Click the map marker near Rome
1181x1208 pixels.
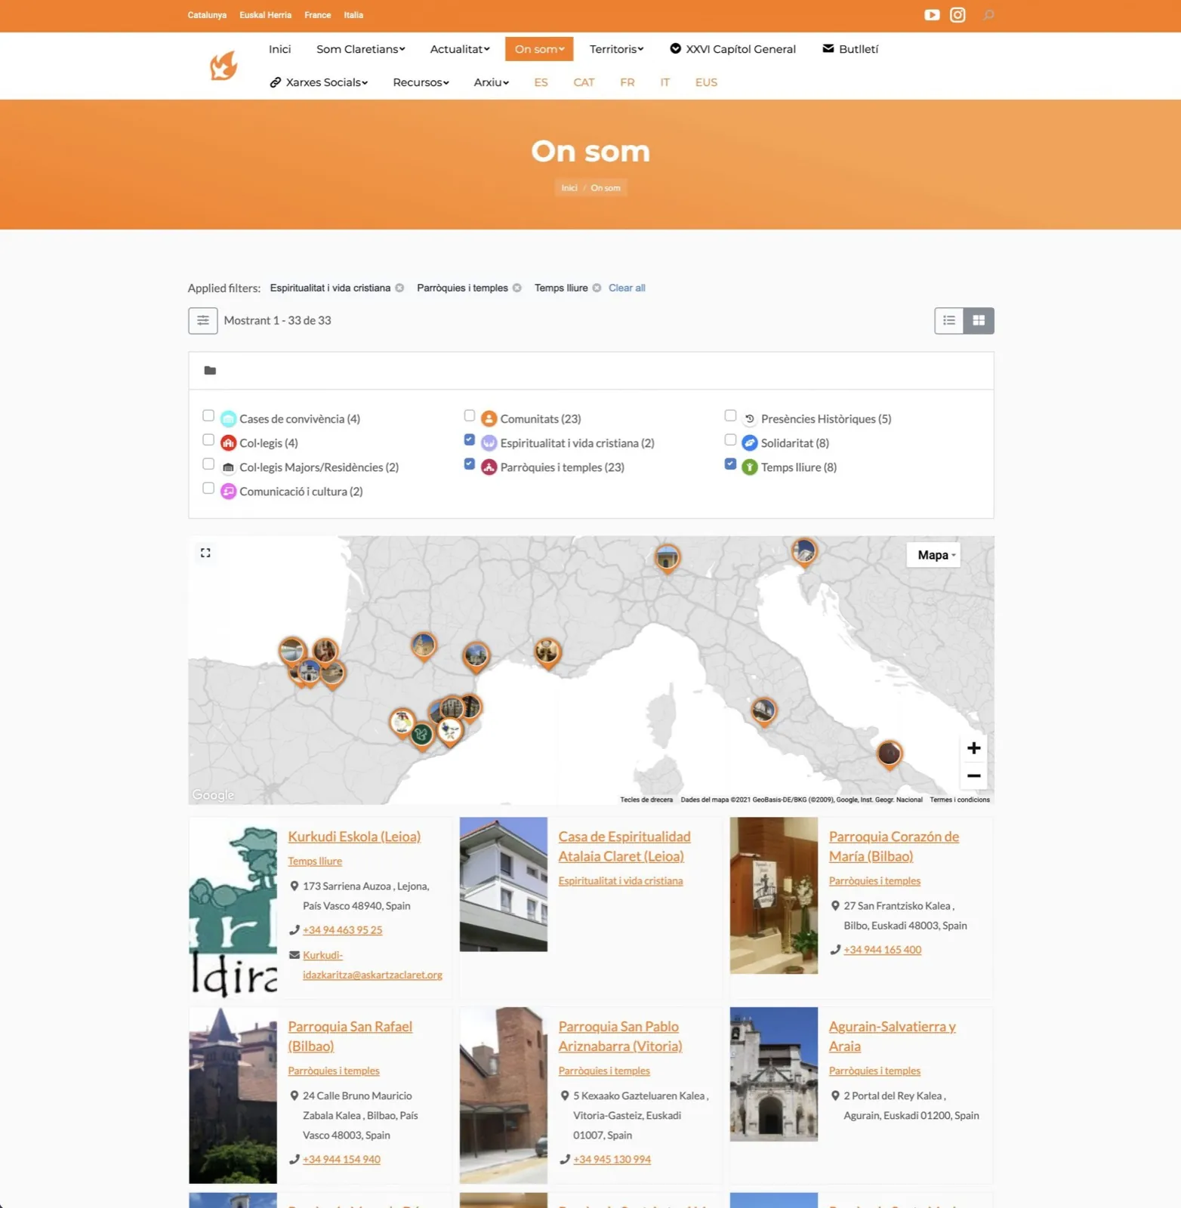tap(764, 711)
